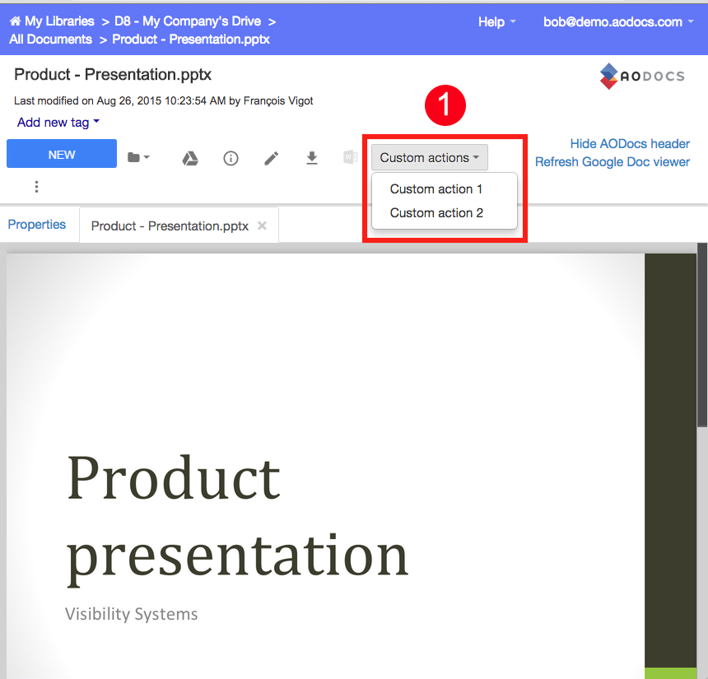Open the folder dropdown in toolbar
708x679 pixels.
pyautogui.click(x=138, y=157)
